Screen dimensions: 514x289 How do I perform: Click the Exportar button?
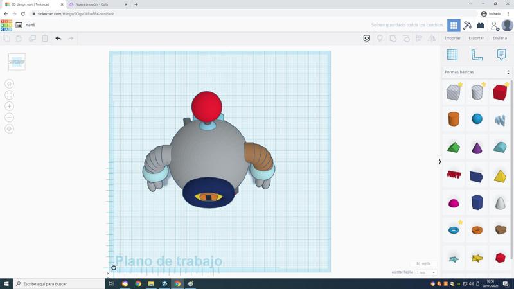click(x=476, y=38)
